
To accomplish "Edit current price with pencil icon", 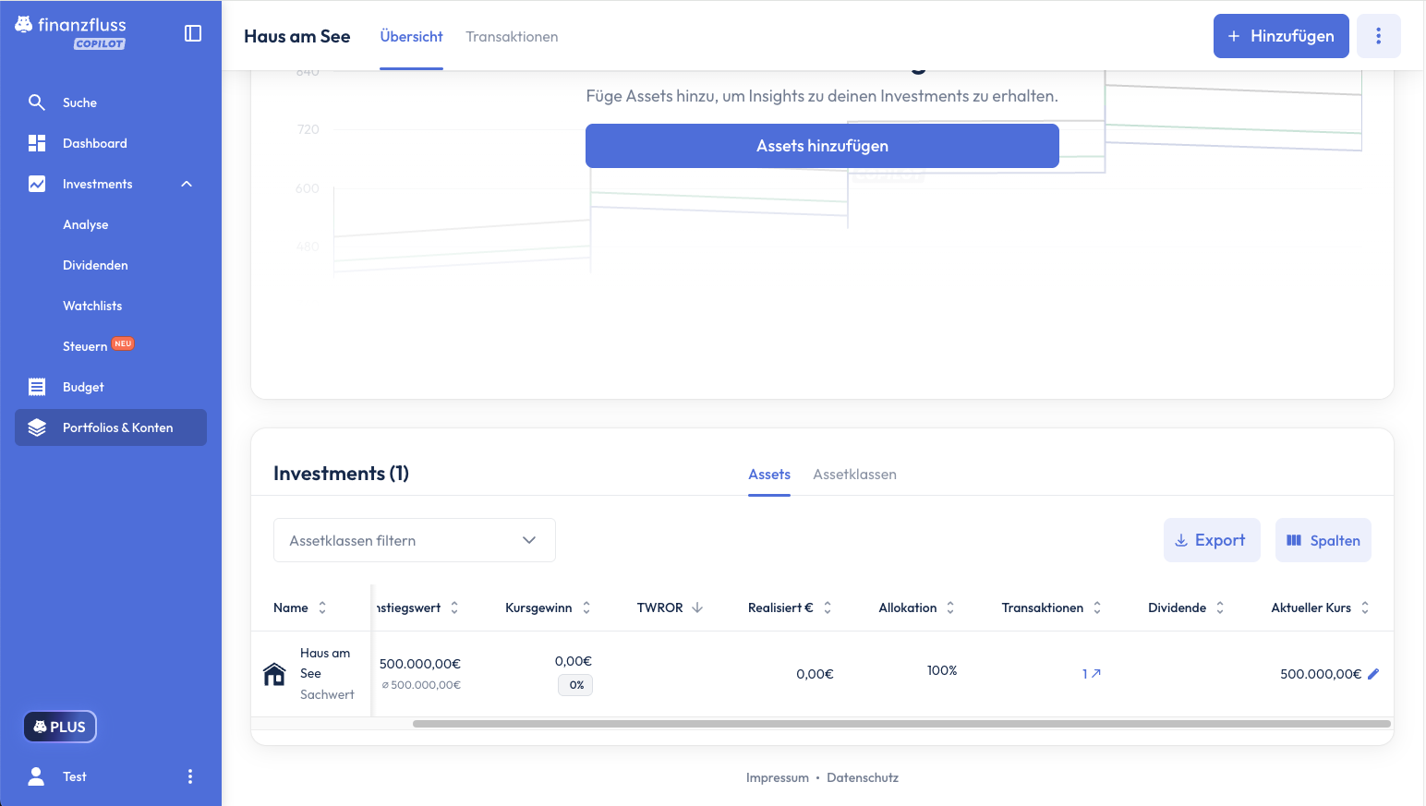I will [x=1373, y=674].
